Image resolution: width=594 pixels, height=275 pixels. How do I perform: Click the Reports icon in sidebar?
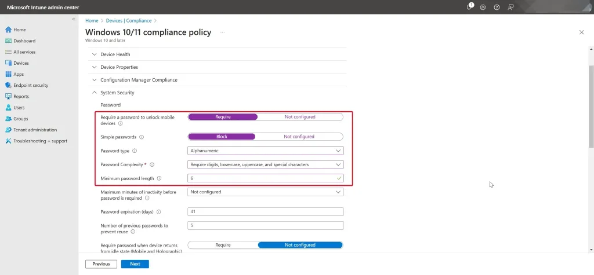click(8, 97)
